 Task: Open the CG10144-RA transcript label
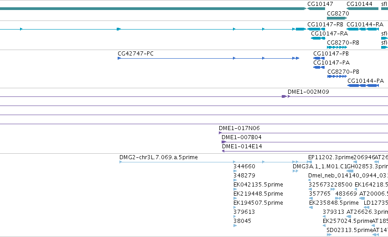coord(365,25)
